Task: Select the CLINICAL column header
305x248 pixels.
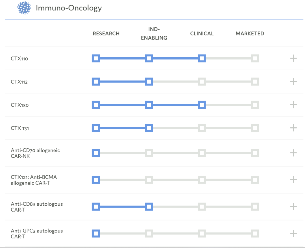Action: tap(202, 34)
